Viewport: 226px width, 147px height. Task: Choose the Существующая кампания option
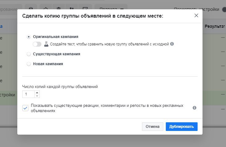pyautogui.click(x=29, y=54)
